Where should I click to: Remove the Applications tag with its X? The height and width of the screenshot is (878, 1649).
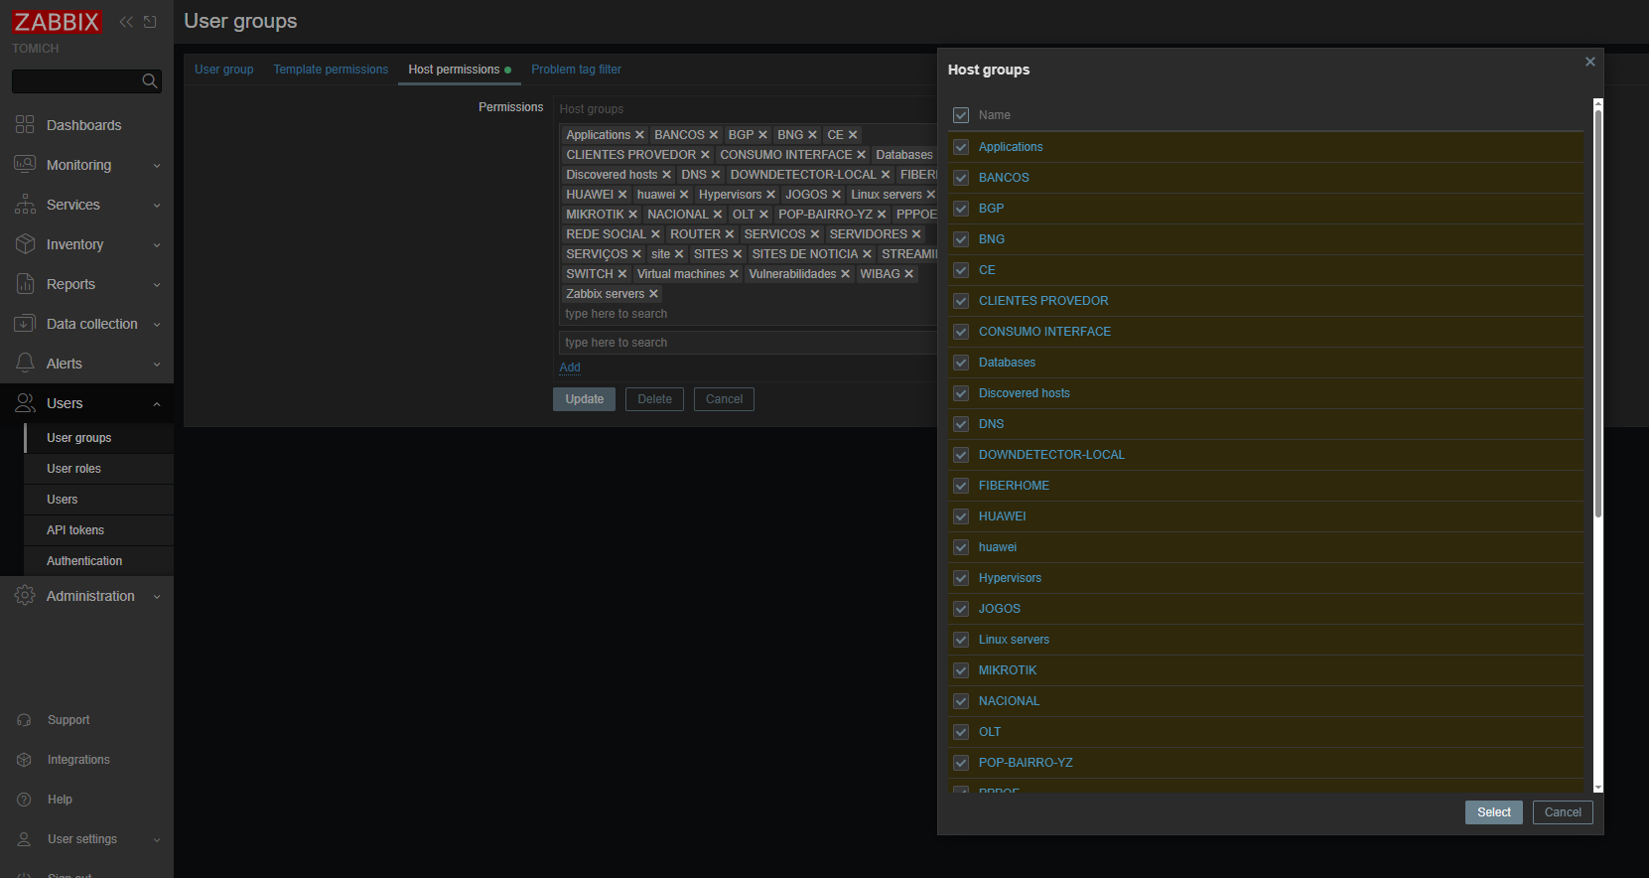[x=639, y=135]
